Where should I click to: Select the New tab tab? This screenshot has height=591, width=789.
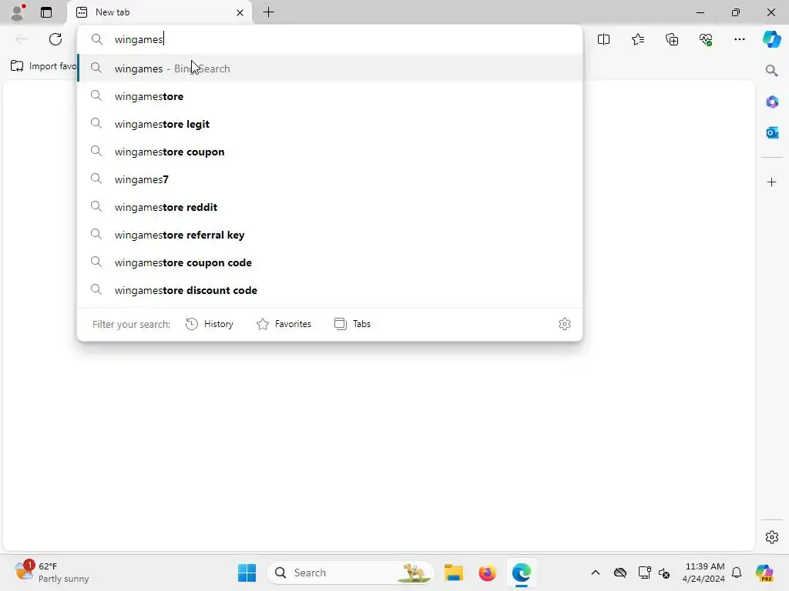click(160, 12)
